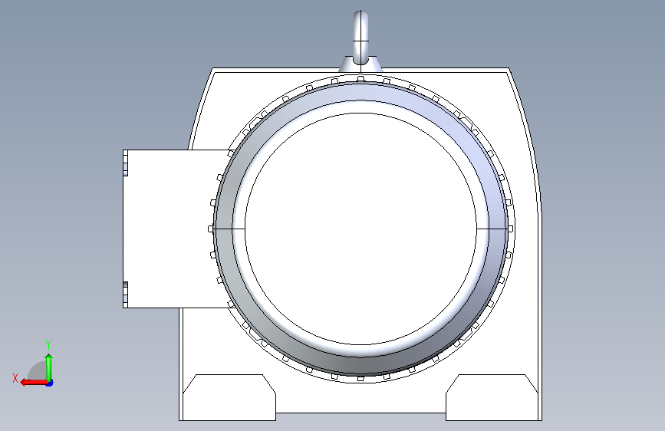
Task: Select the right mounting foot of the housing
Action: (492, 397)
